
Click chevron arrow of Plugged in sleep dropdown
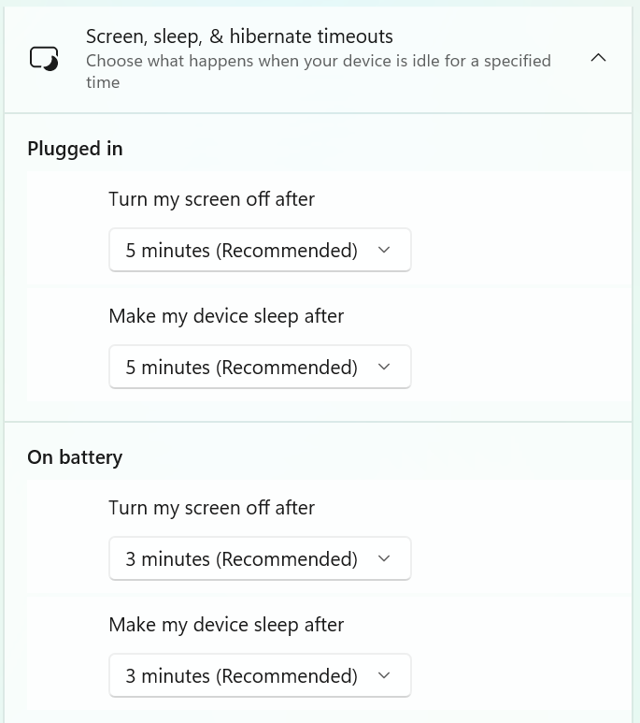[384, 367]
